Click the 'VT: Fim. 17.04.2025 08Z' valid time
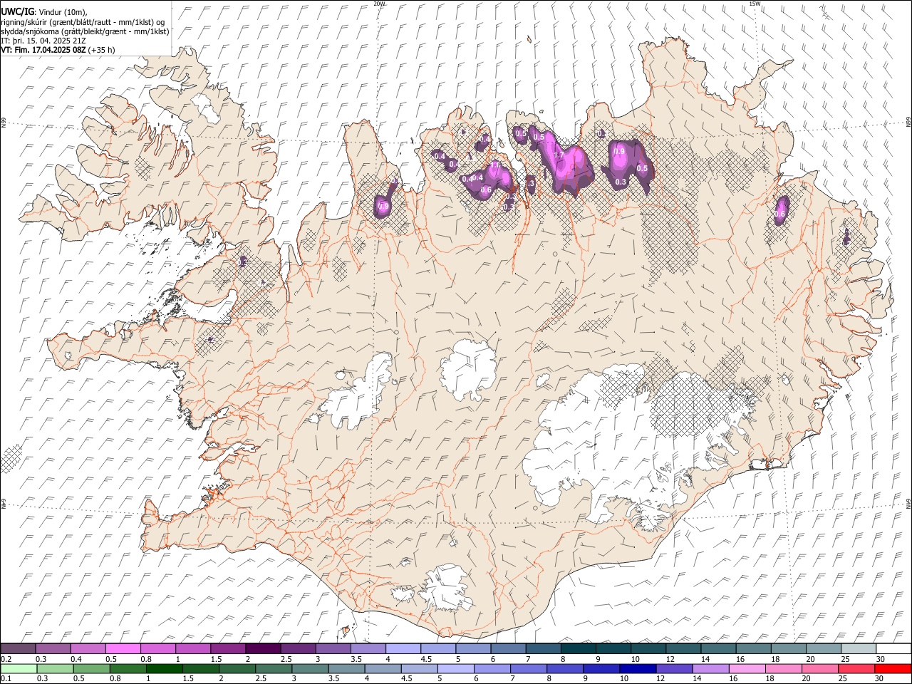This screenshot has width=912, height=684. pos(43,50)
